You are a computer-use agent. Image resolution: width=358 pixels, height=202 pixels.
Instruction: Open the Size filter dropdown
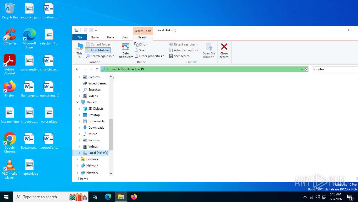pyautogui.click(x=141, y=50)
